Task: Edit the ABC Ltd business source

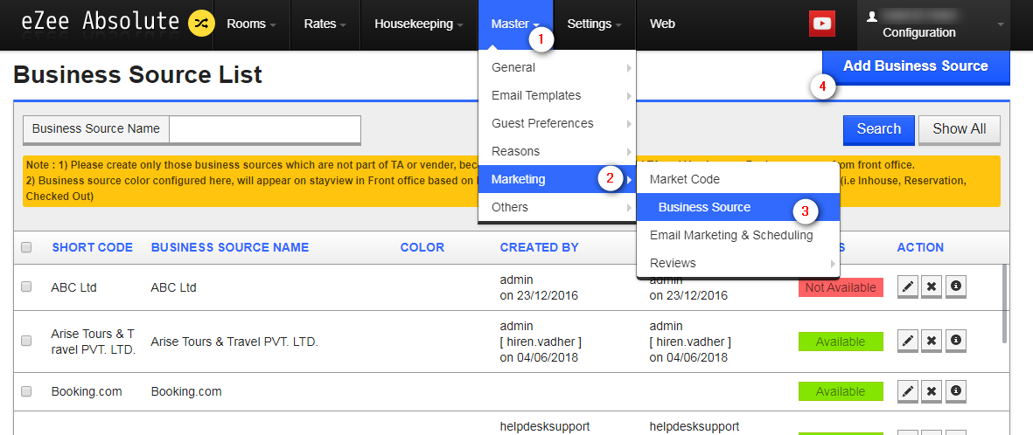Action: (x=907, y=287)
